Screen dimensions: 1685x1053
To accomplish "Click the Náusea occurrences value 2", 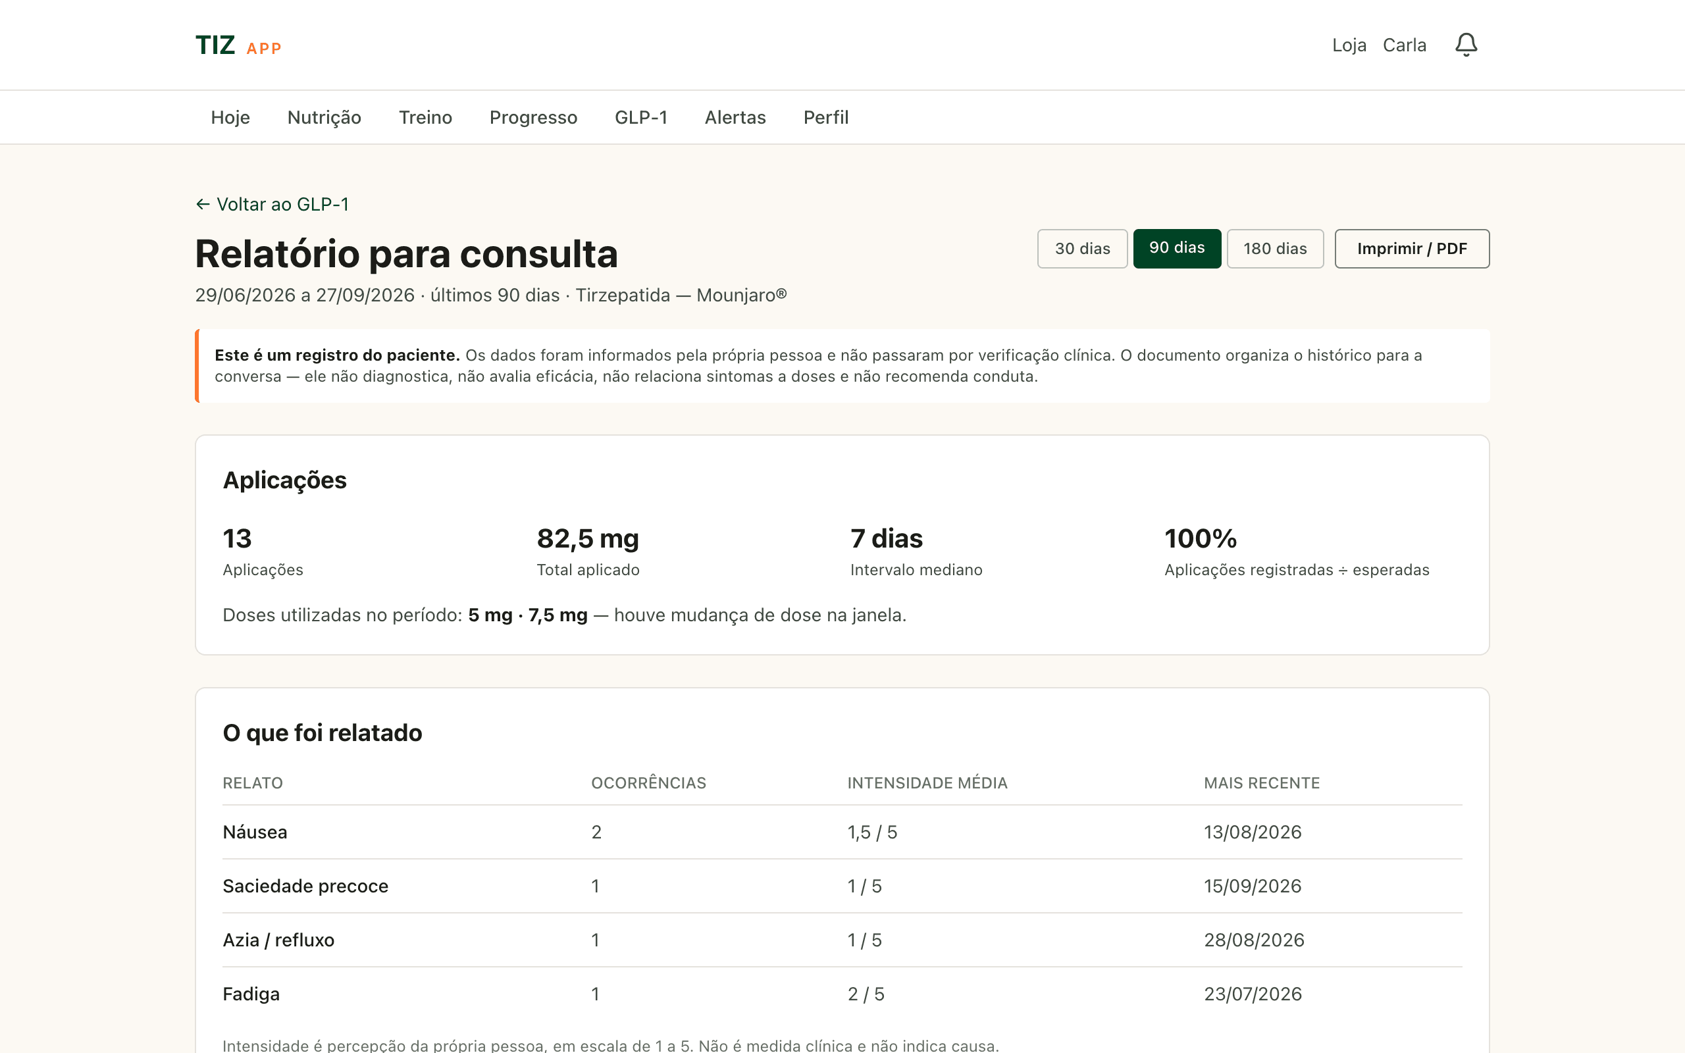I will 596,833.
